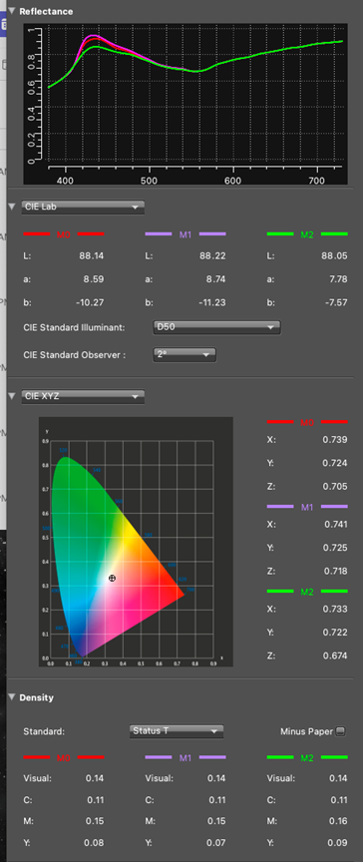363x862 pixels.
Task: Select the M0 L value 88.14
Action: [x=93, y=255]
